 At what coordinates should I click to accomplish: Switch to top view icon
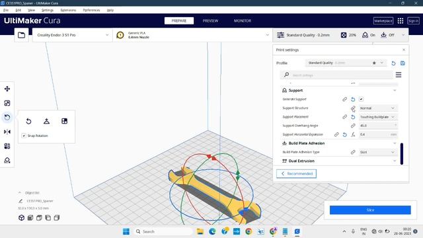click(x=39, y=218)
